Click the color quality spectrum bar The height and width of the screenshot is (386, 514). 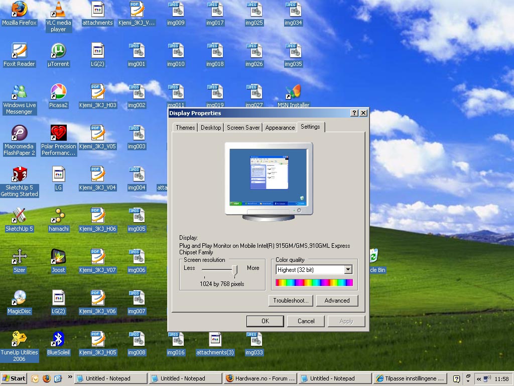(314, 282)
